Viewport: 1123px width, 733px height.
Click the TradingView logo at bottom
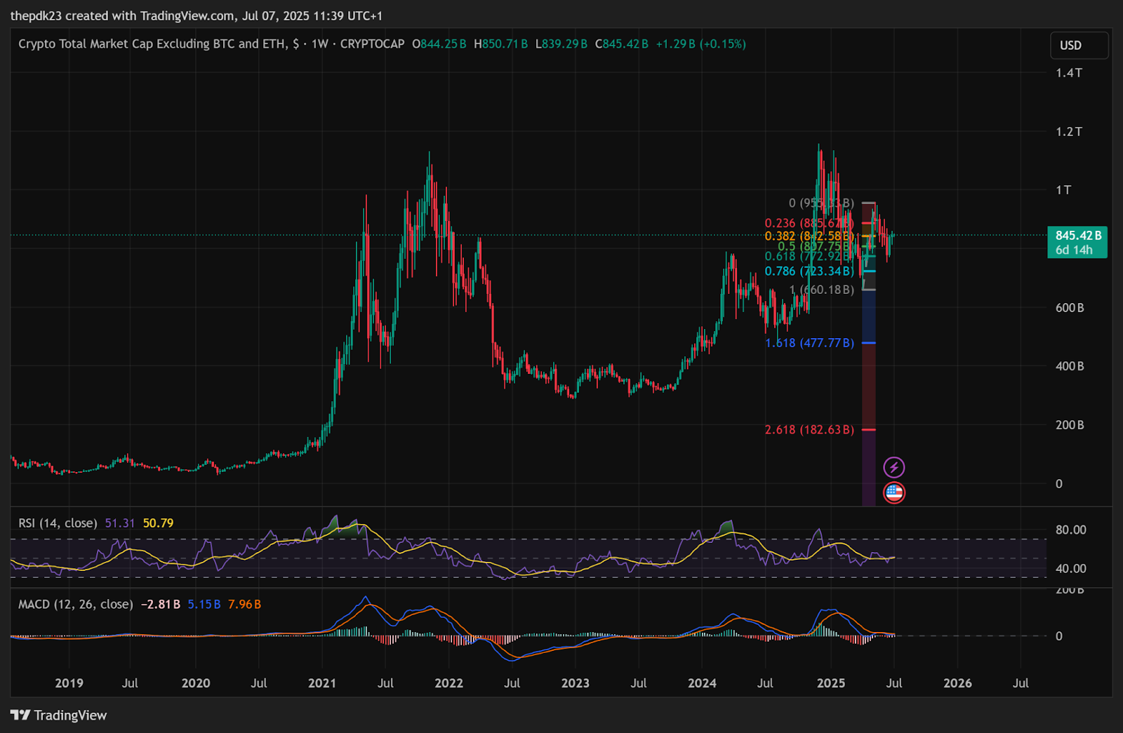(x=59, y=715)
